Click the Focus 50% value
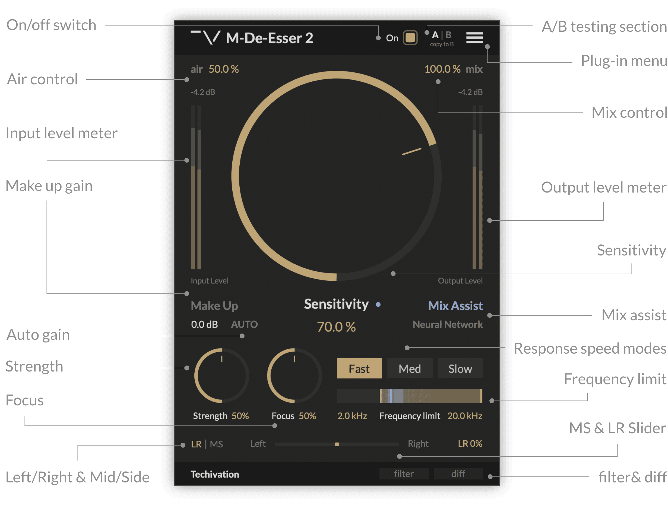The width and height of the screenshot is (668, 506). (x=308, y=416)
